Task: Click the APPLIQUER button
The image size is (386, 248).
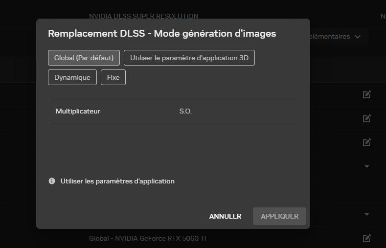Action: click(x=279, y=216)
